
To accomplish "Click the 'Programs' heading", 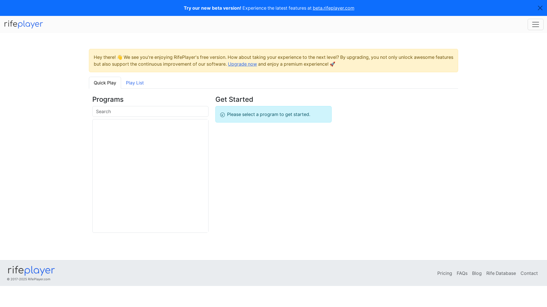I will [108, 99].
